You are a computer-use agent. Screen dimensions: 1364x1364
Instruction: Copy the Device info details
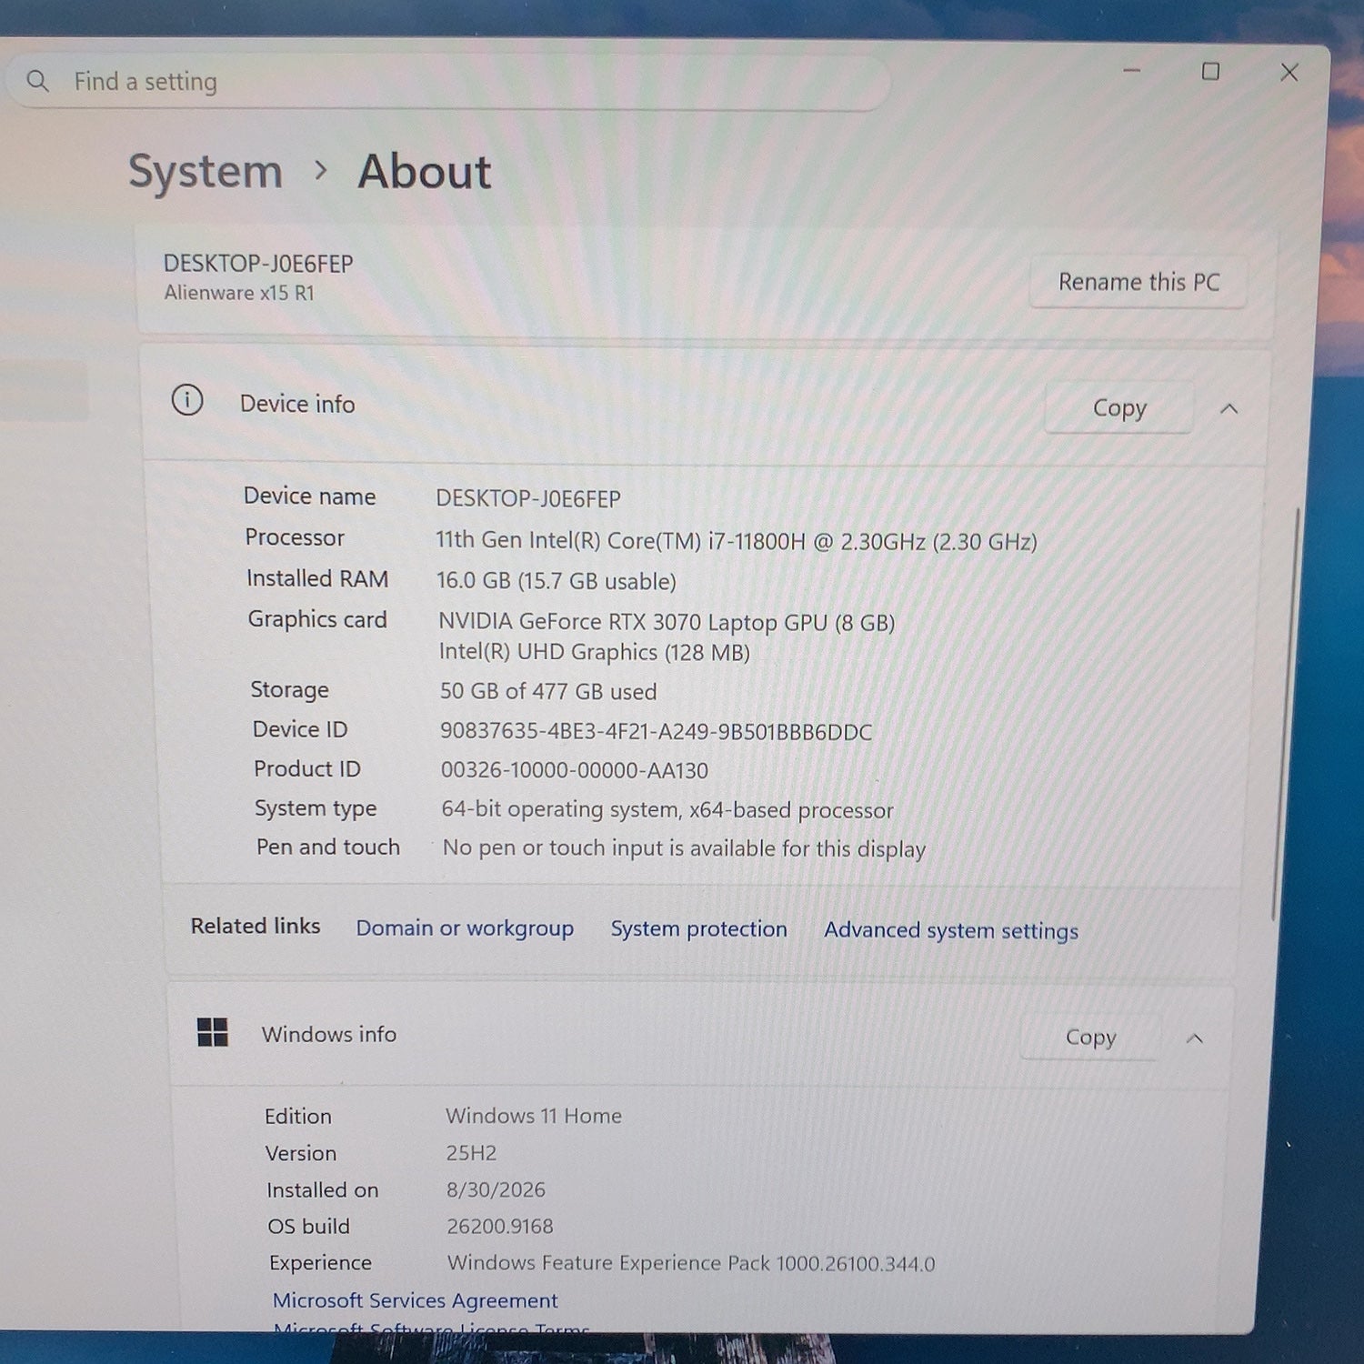click(x=1119, y=407)
